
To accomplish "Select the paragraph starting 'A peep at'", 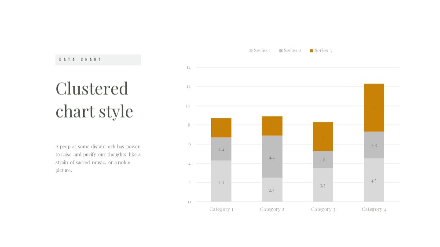I will pos(98,158).
